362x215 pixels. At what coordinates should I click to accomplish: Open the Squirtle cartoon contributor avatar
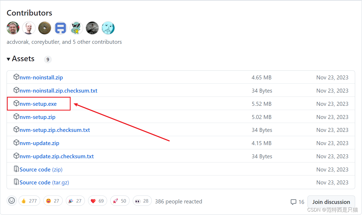click(76, 28)
